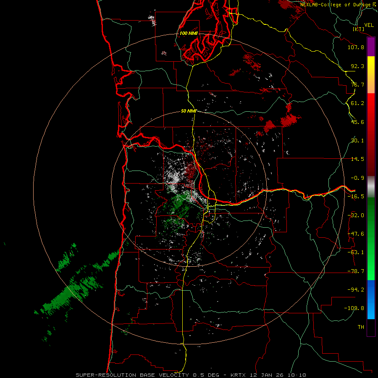Click the black TH segment of the scale
This screenshot has height=378, width=378.
pos(371,328)
